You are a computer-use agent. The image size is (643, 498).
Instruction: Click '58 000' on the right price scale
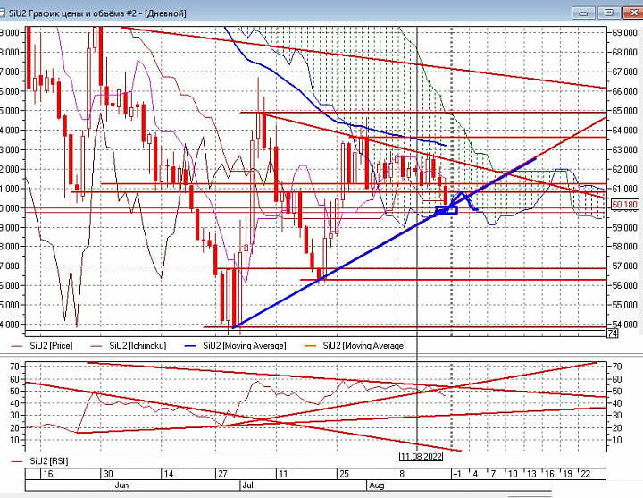coord(624,247)
